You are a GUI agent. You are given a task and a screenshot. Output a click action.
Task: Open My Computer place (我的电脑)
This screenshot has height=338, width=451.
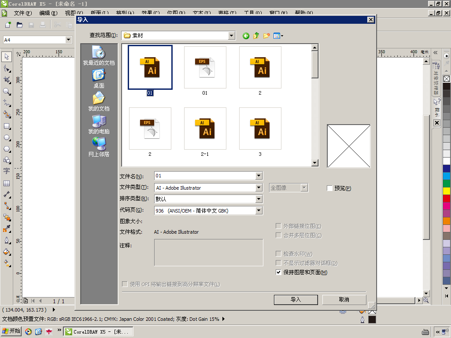pos(99,125)
